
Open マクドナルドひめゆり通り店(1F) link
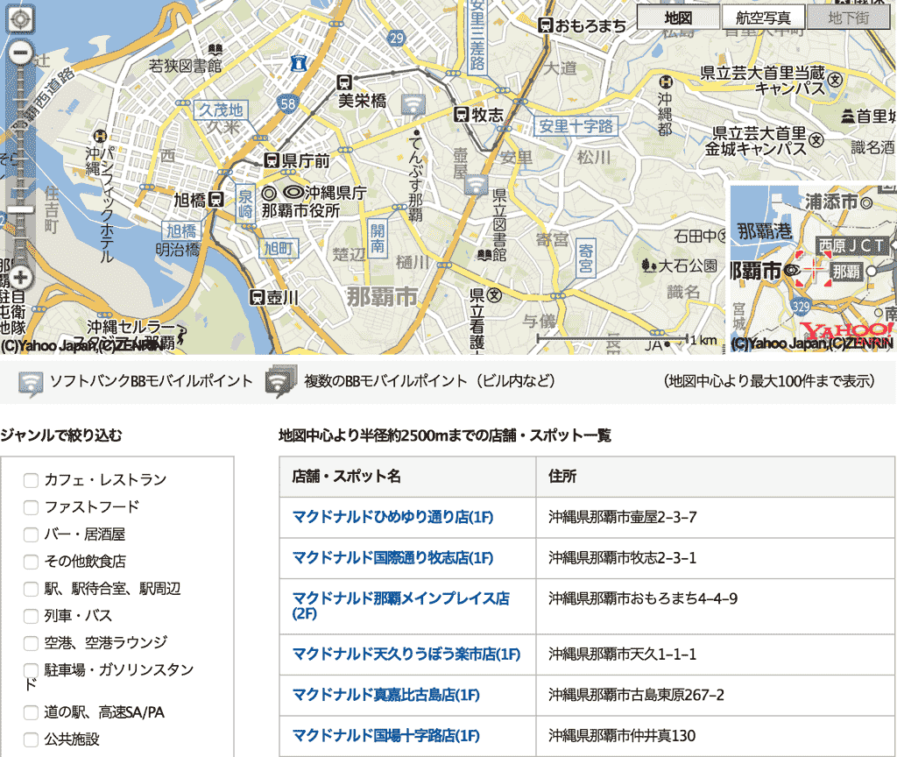[x=392, y=517]
